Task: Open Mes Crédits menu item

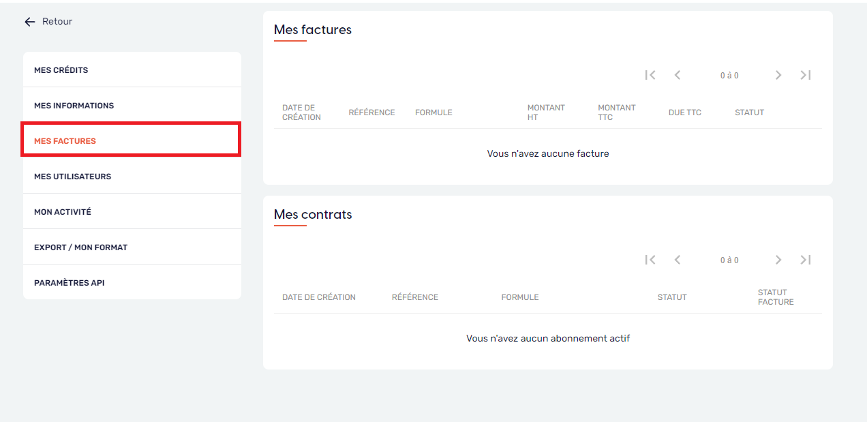Action: pyautogui.click(x=61, y=70)
